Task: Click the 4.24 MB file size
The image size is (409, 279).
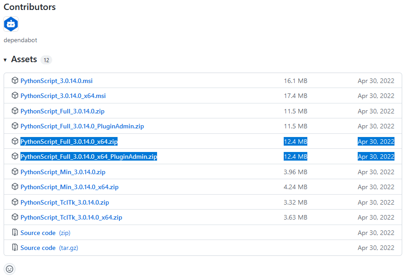Action: pyautogui.click(x=296, y=187)
